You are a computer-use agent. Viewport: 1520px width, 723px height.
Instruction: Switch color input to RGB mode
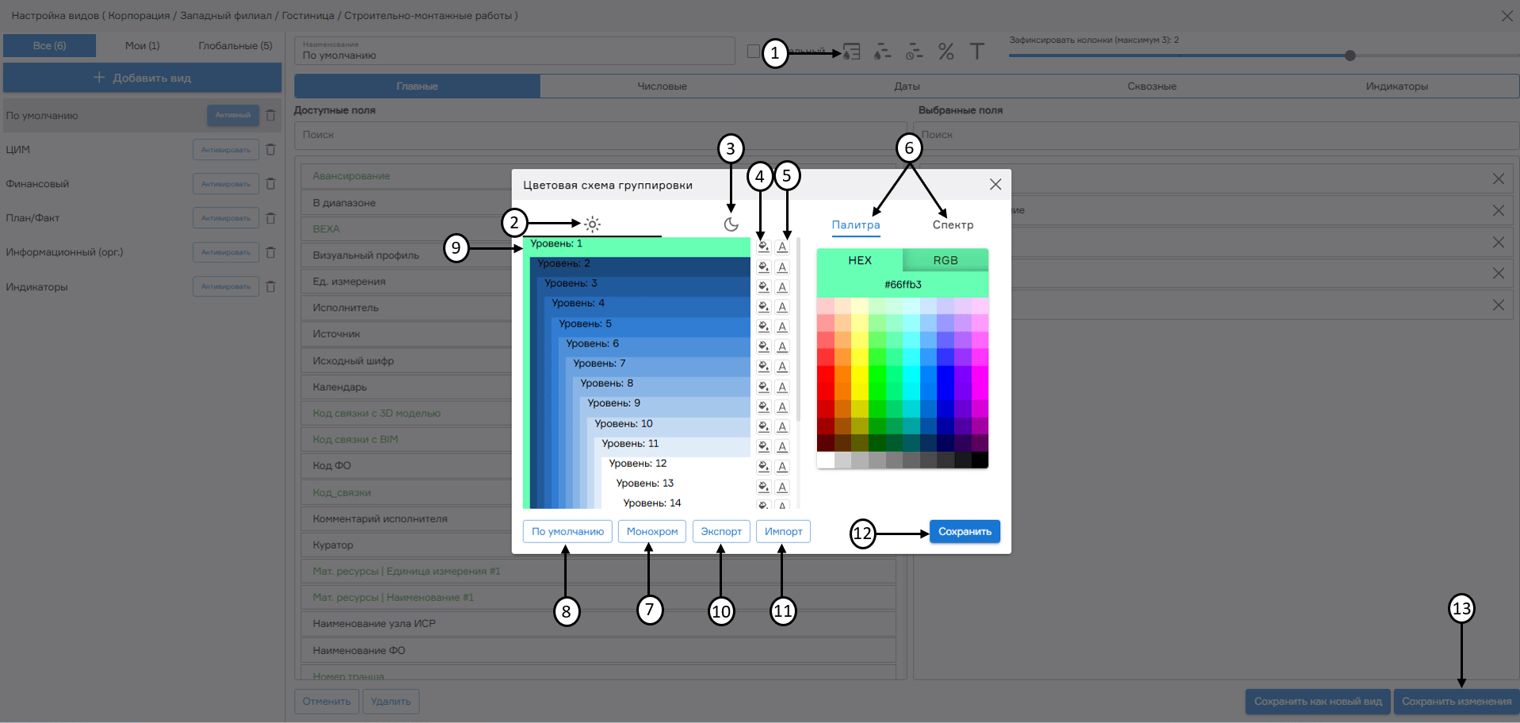(x=945, y=261)
